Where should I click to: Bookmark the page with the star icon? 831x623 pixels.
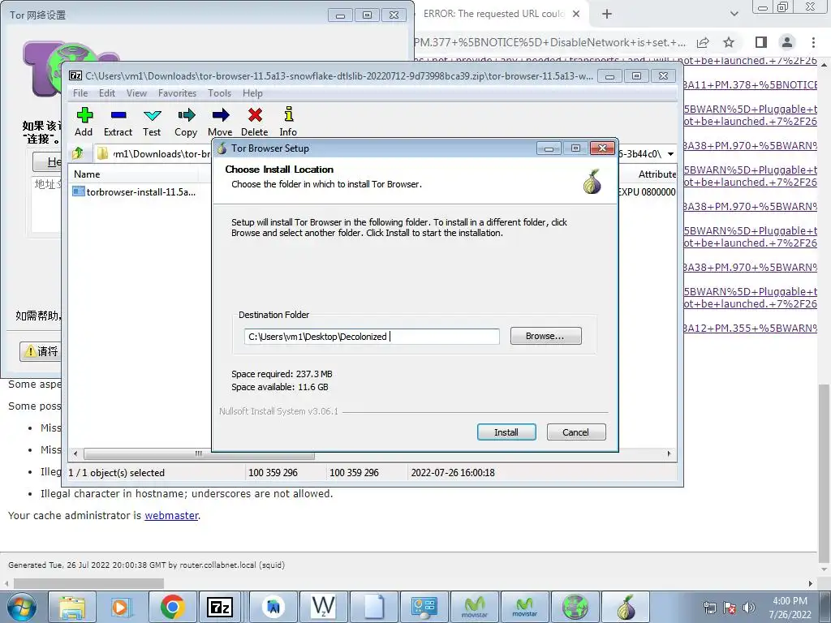click(730, 42)
